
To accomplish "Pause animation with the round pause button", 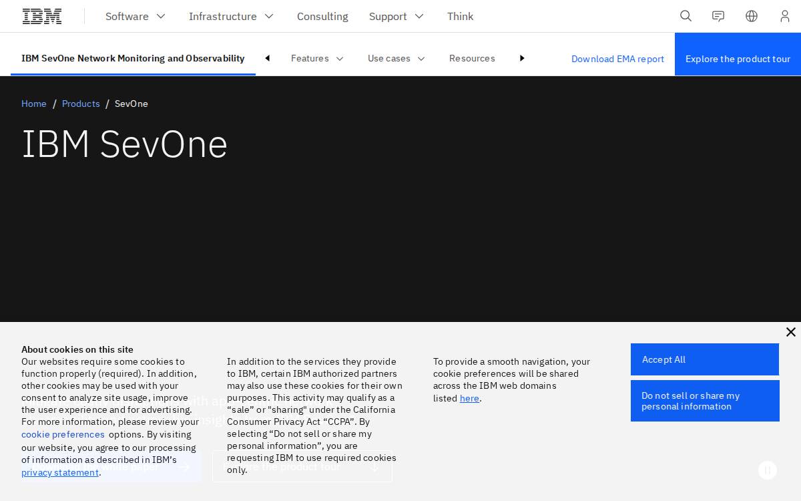I will click(x=768, y=470).
